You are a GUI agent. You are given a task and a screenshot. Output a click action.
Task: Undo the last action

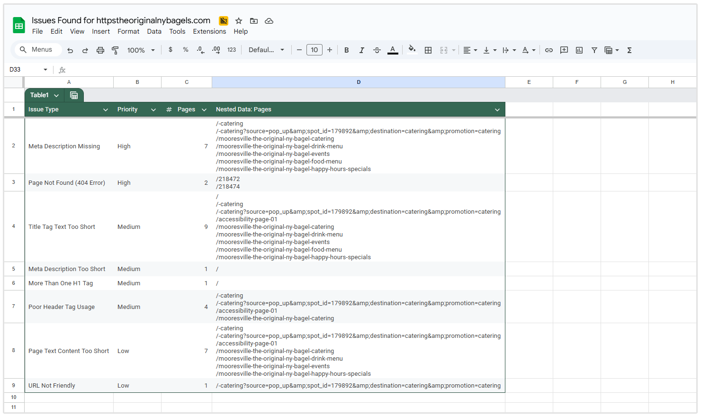pyautogui.click(x=70, y=50)
